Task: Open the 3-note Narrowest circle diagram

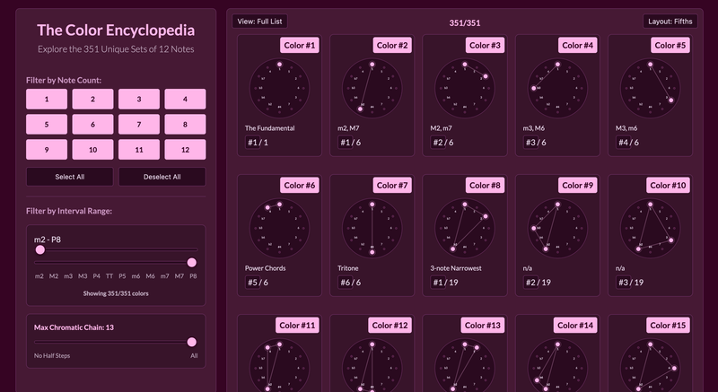Action: 465,228
